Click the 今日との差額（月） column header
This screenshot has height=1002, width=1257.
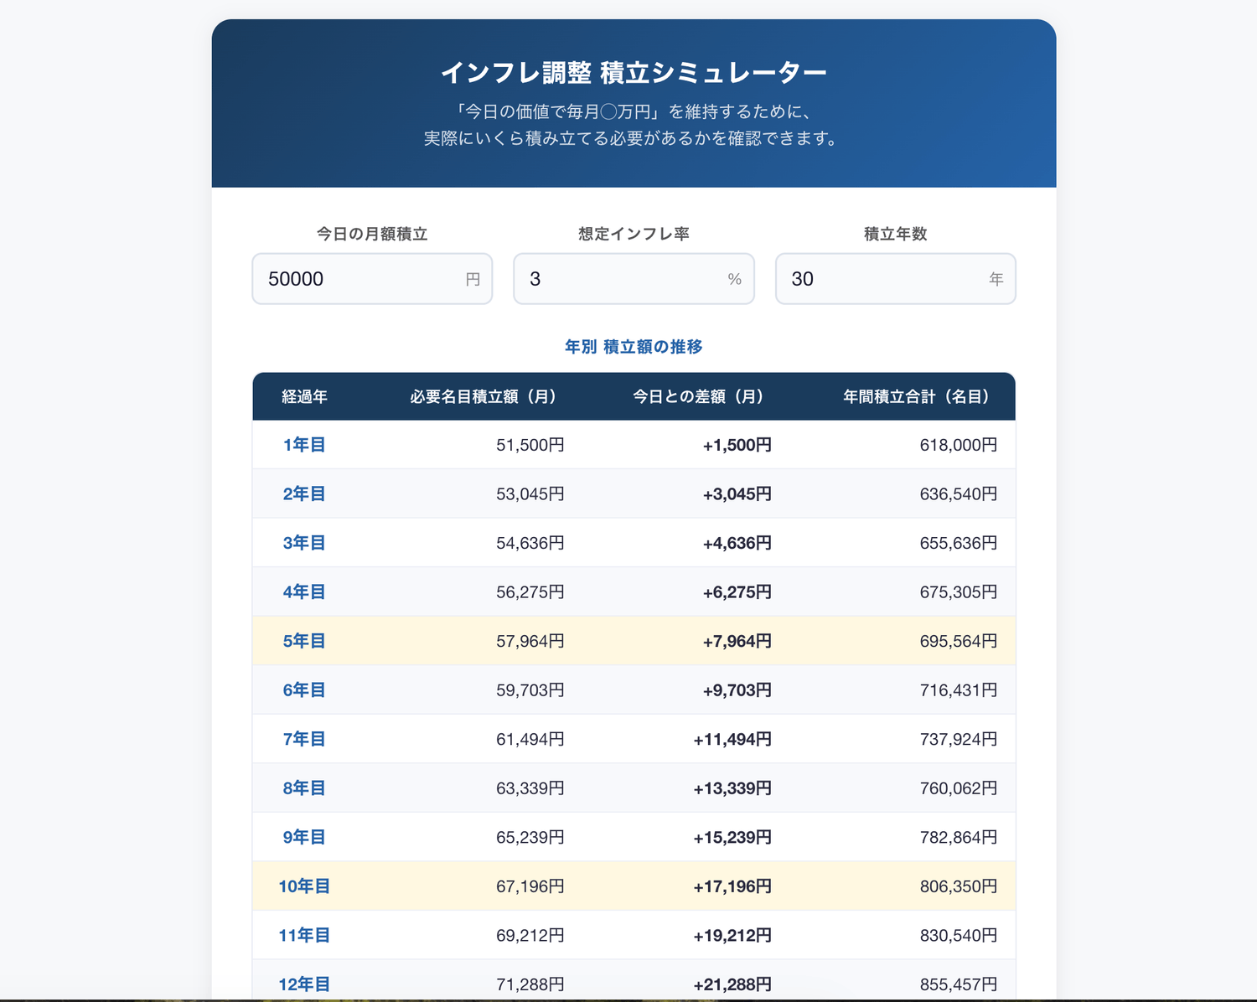[x=698, y=396]
